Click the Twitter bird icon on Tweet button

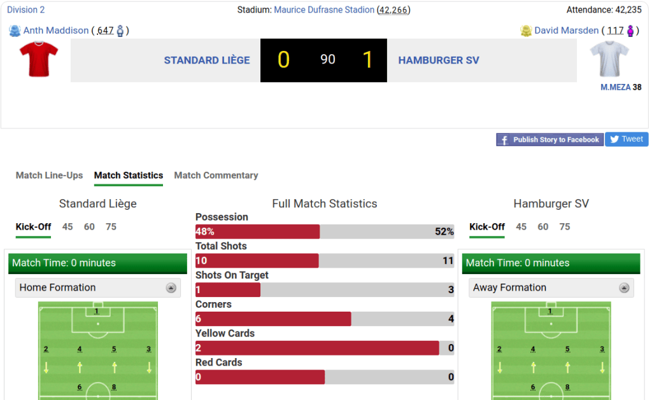click(x=614, y=139)
